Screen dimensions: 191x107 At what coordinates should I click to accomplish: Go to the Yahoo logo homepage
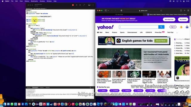105,27
